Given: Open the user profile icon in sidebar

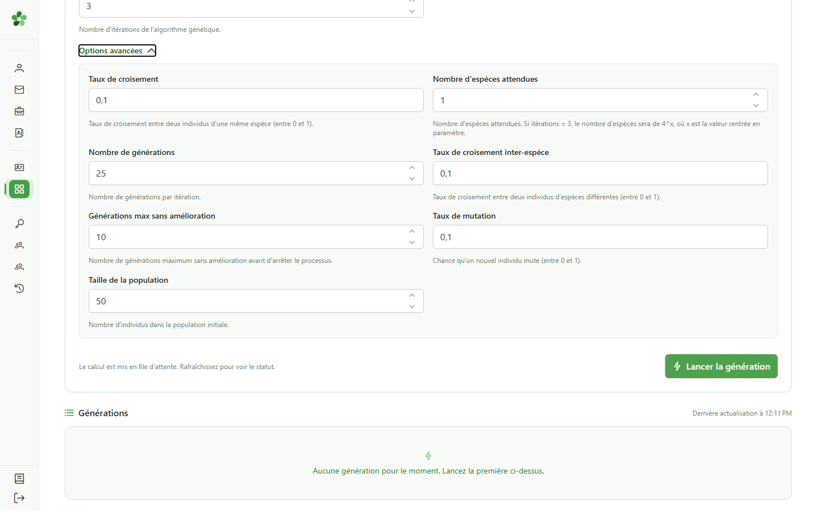Looking at the screenshot, I should 19,68.
